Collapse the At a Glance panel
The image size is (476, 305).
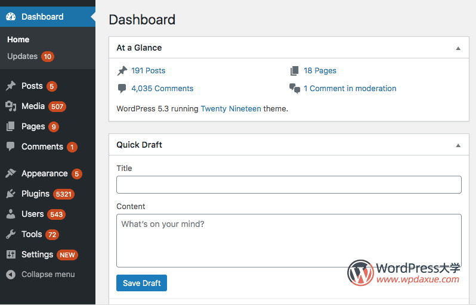coord(458,48)
